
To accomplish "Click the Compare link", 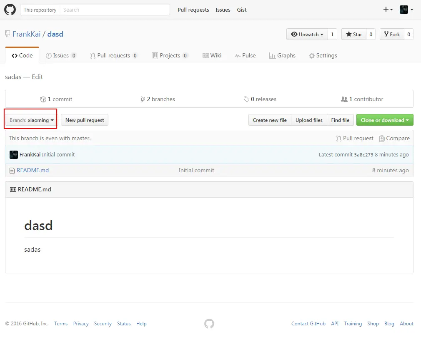I will point(394,138).
